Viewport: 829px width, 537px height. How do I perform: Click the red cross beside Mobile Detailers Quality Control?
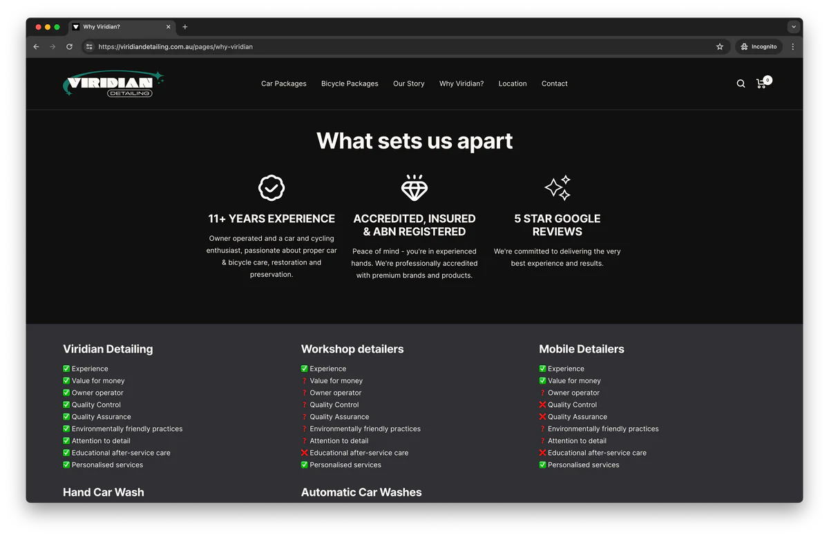pos(542,404)
